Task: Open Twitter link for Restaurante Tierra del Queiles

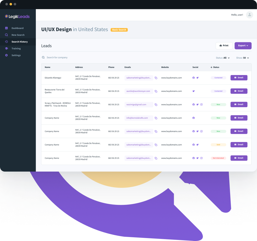Action: point(193,91)
